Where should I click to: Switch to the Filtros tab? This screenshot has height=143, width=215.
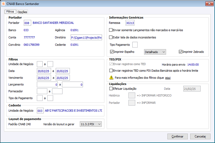(x=10, y=12)
